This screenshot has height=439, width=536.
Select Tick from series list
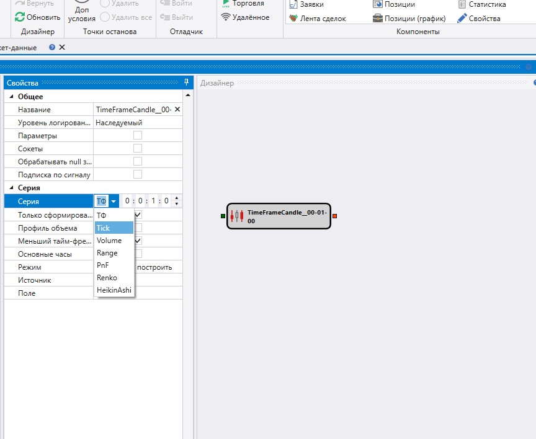[x=104, y=228]
